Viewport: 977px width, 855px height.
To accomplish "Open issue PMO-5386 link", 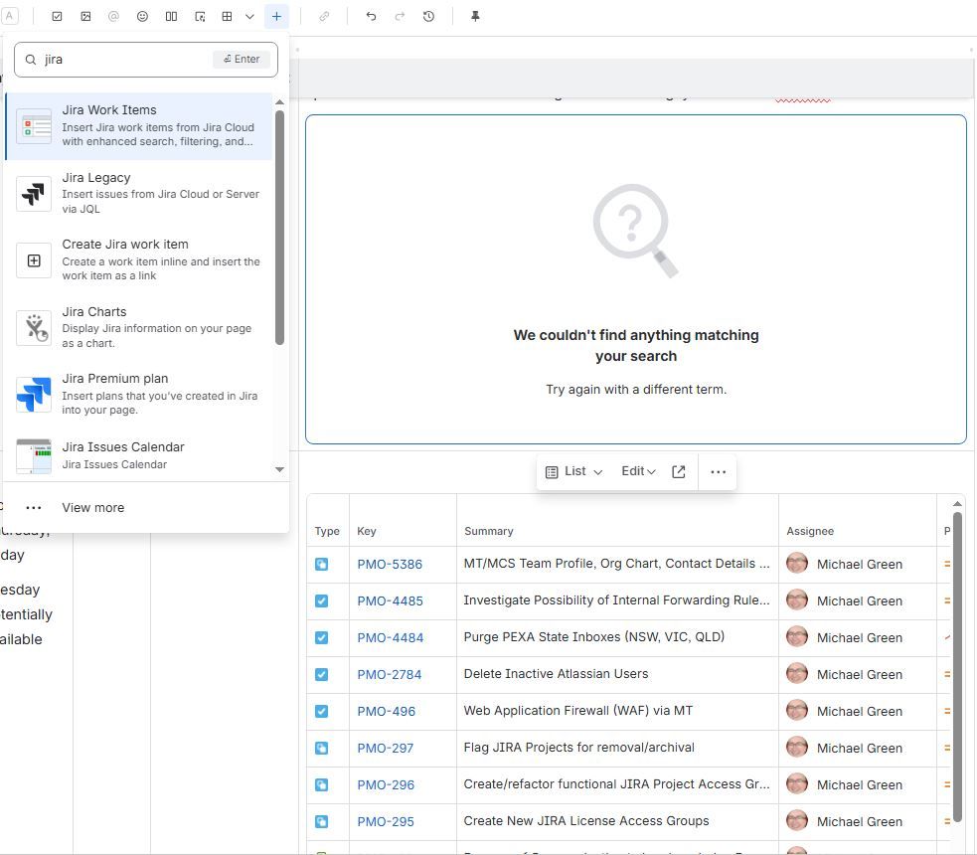I will tap(390, 564).
